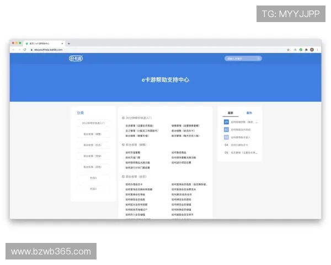The height and width of the screenshot is (265, 331).
Task: Select the e卡游帮助中心 browser tab
Action: [x=44, y=43]
